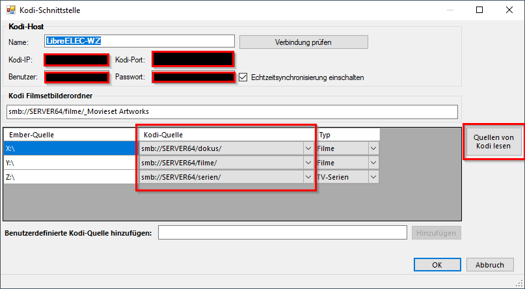Select the X:\ Ember source row
The height and width of the screenshot is (289, 525).
[70, 148]
